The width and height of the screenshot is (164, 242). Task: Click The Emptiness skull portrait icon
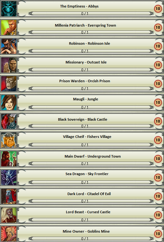point(9,9)
